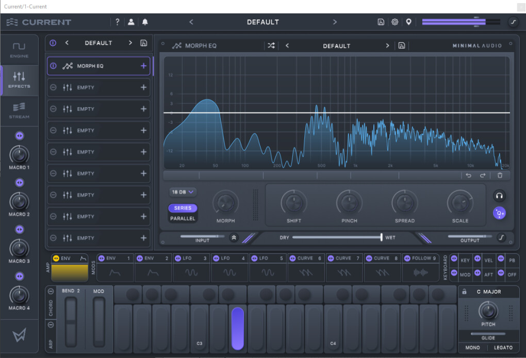Save the effects chain preset

[143, 43]
